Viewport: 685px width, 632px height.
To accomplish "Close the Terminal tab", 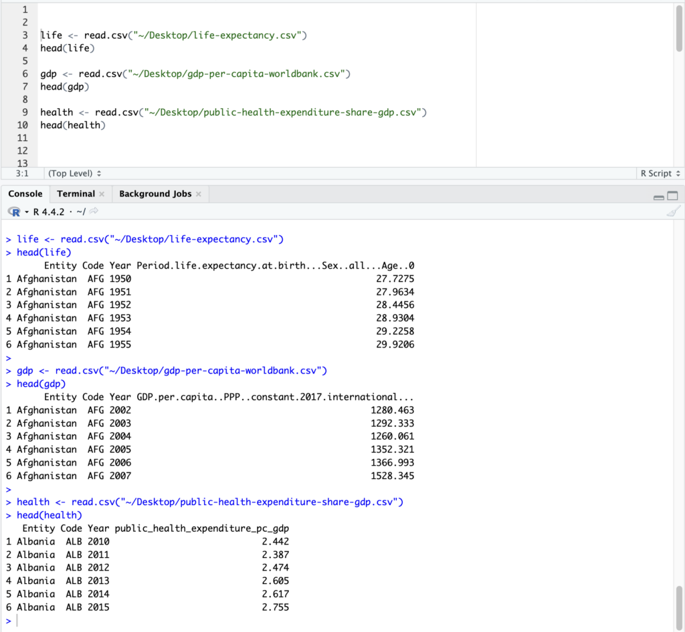I will 102,194.
